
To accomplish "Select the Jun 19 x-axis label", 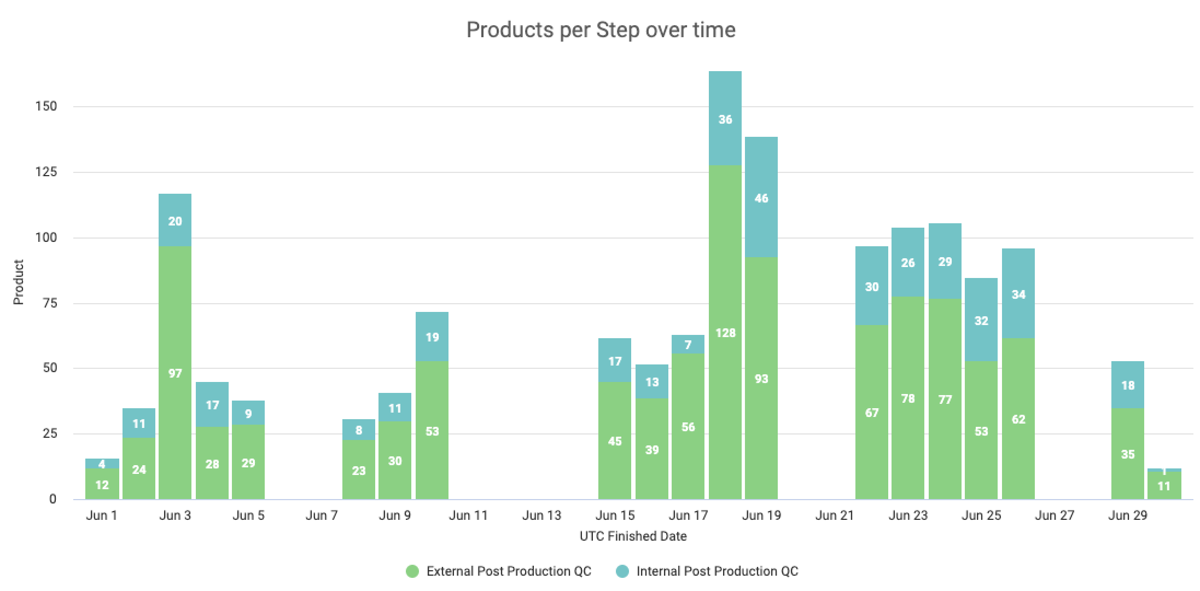I will (761, 515).
